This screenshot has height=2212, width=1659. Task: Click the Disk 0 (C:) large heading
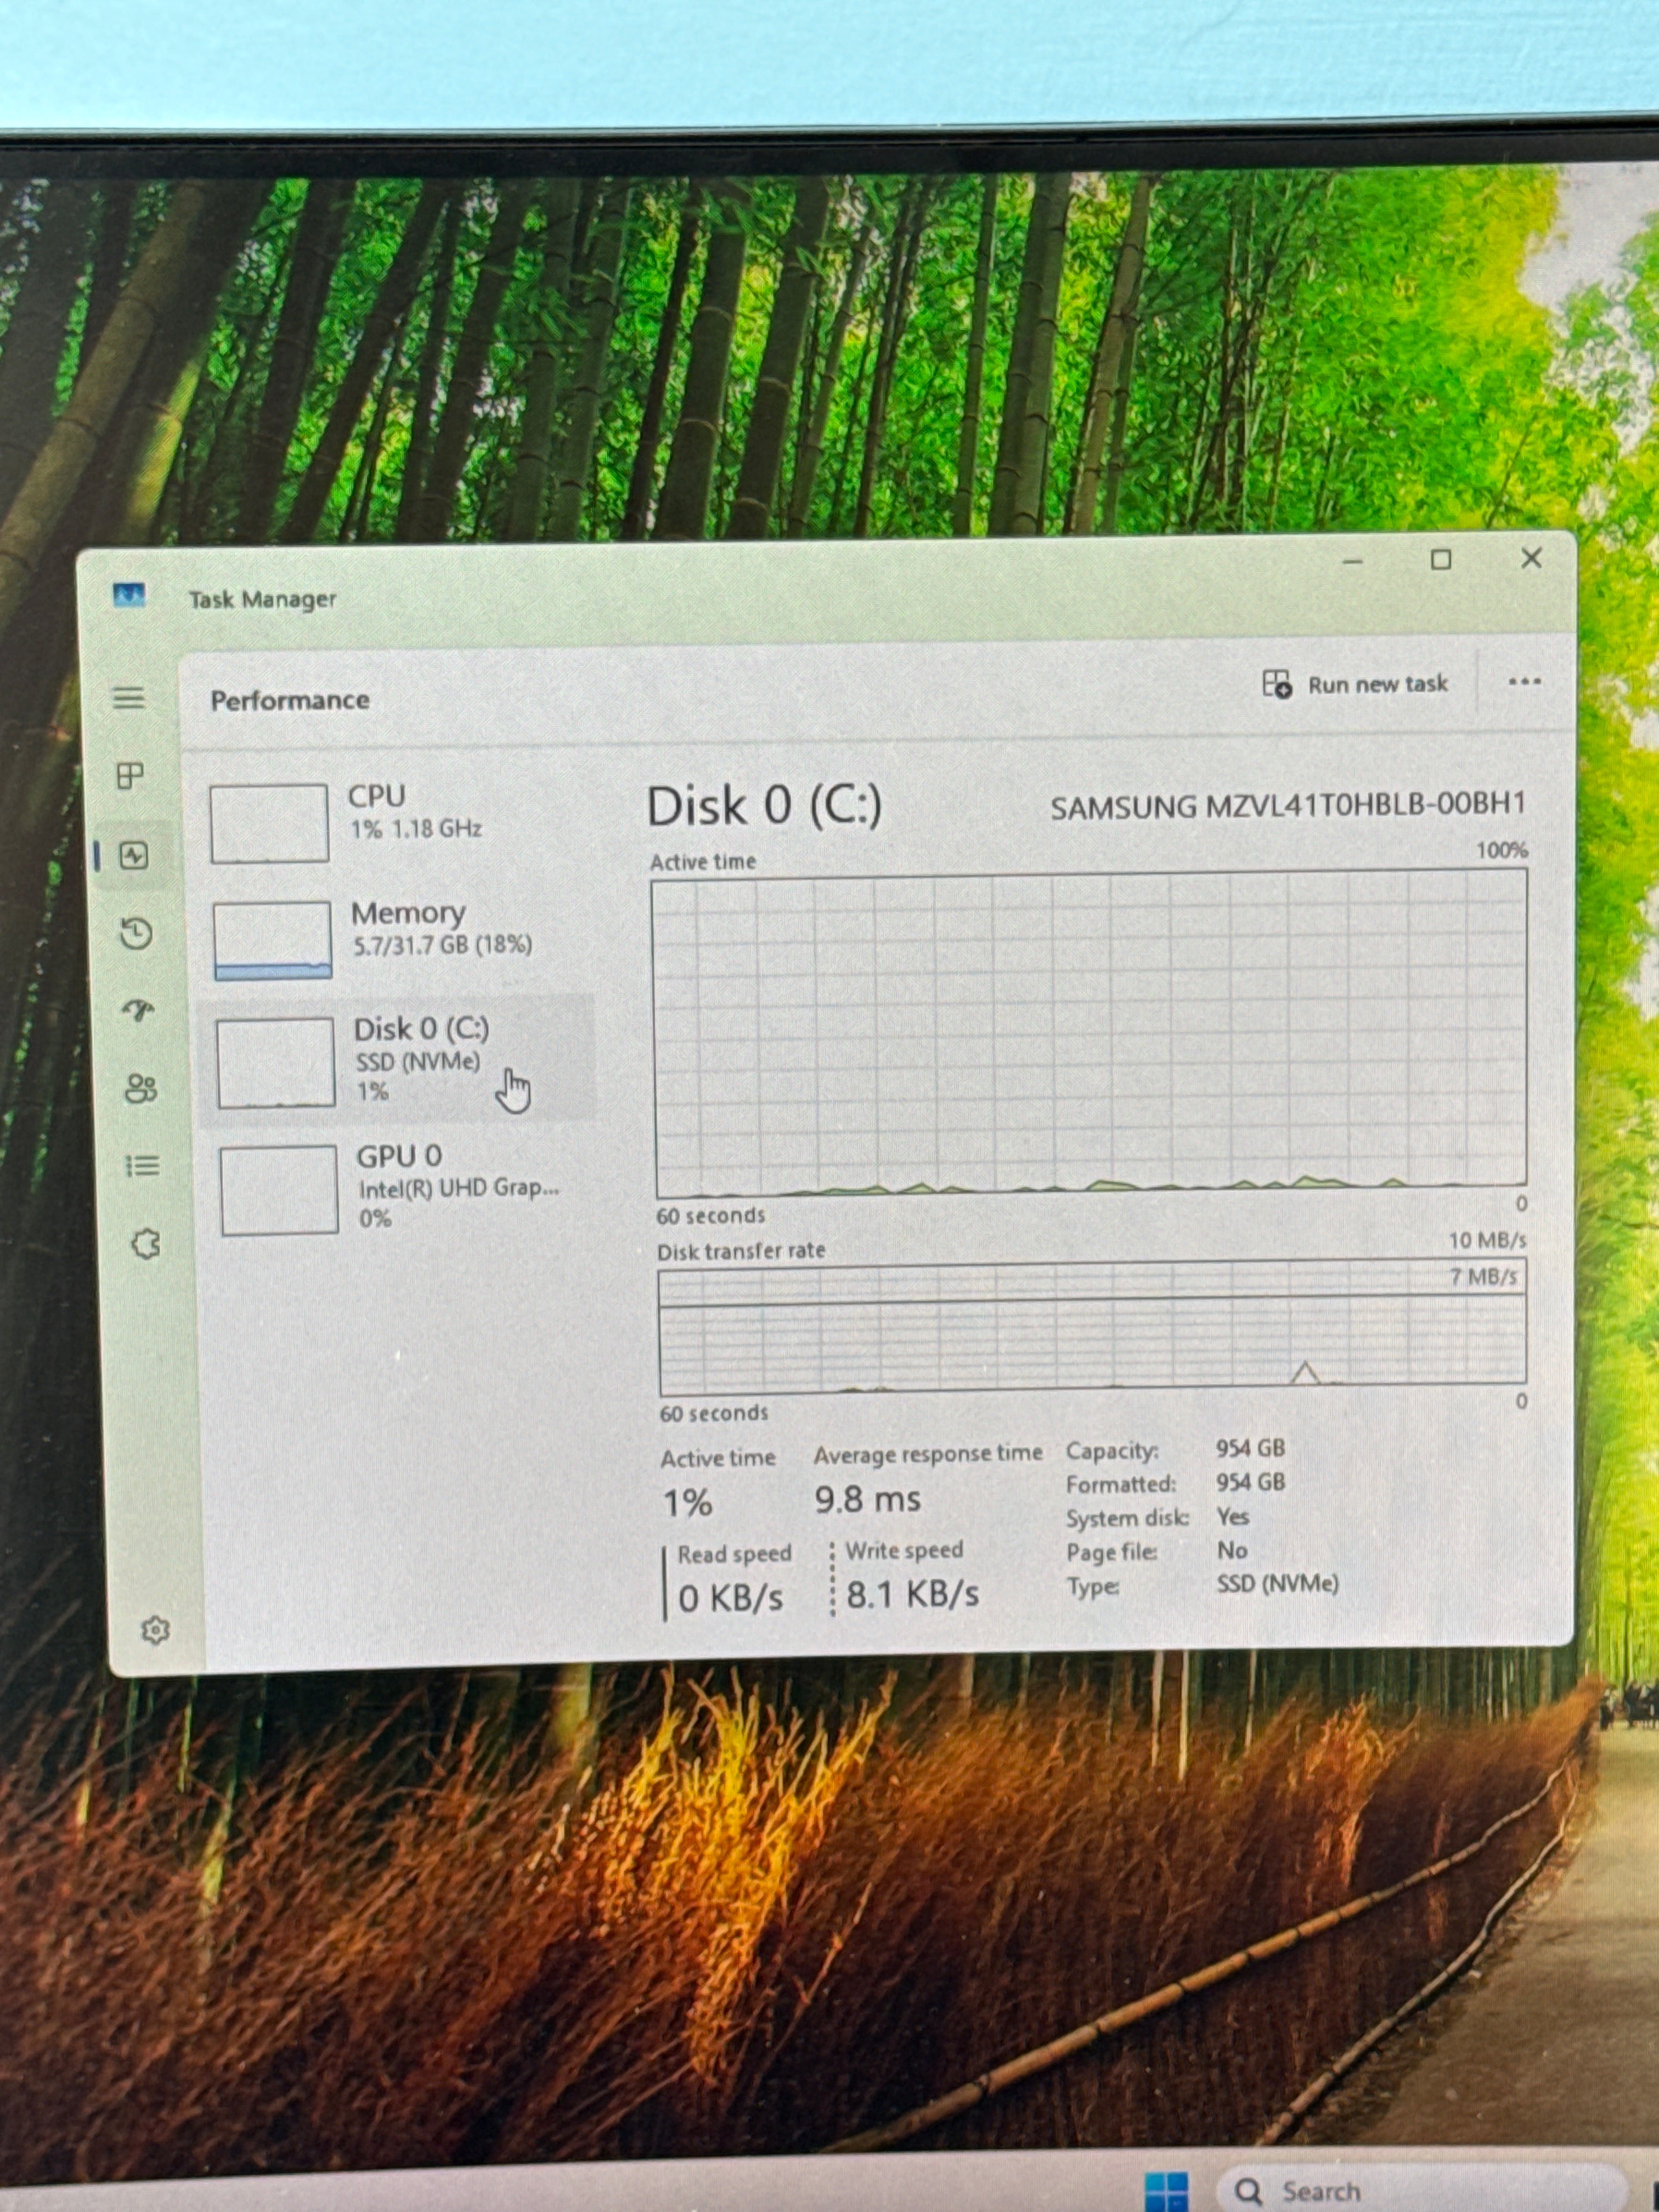pos(765,805)
